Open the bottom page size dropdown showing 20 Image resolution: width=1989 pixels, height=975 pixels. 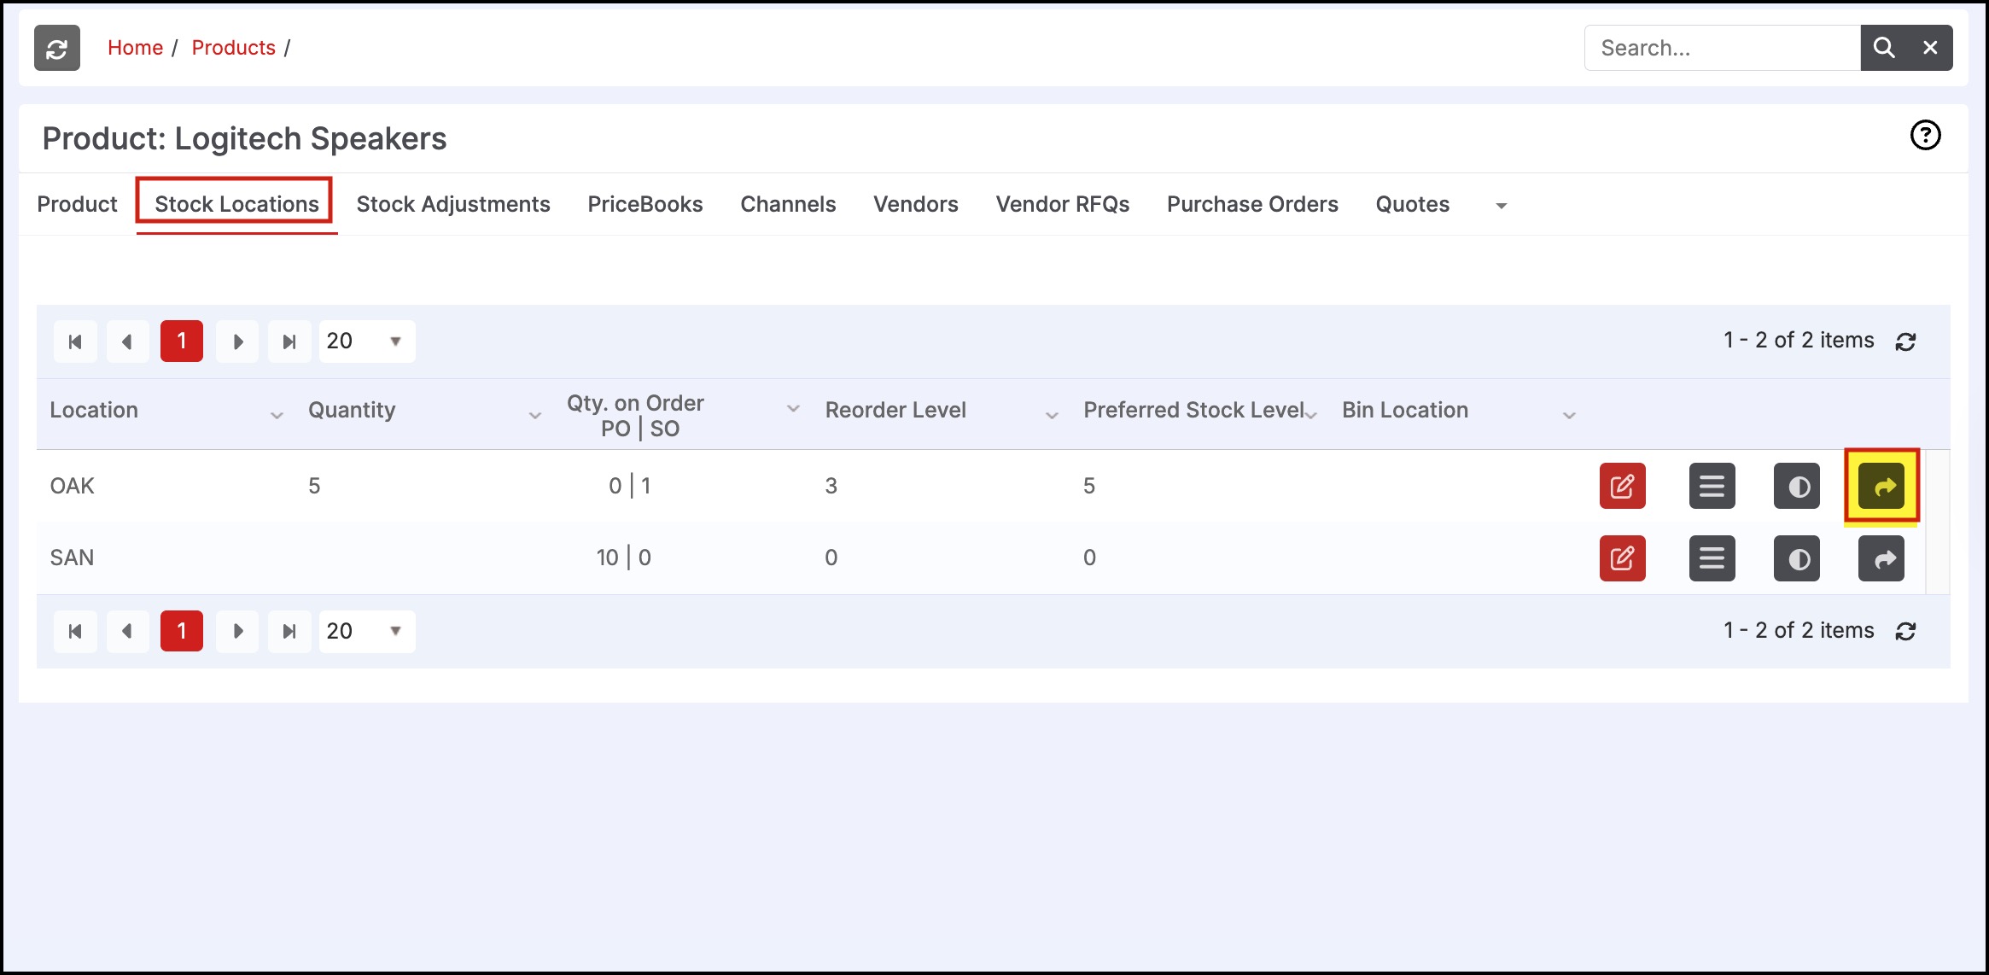(x=367, y=632)
